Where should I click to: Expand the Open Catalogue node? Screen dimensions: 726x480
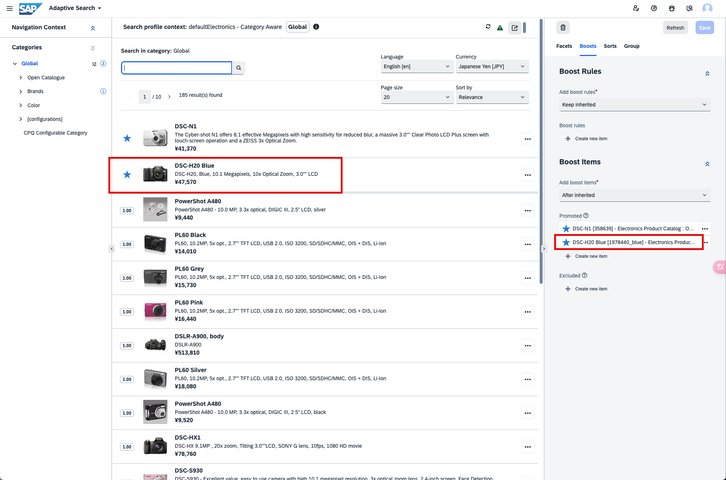tap(21, 78)
